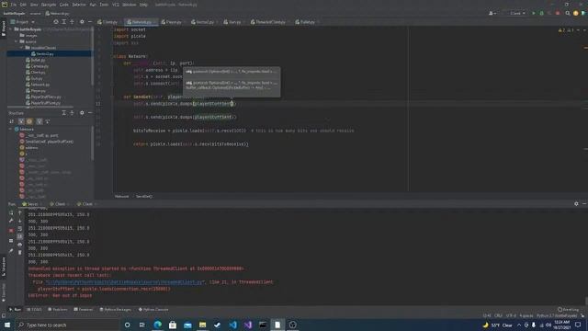Collapse the source folder
Viewport: 588px width, 331px height.
17,41
